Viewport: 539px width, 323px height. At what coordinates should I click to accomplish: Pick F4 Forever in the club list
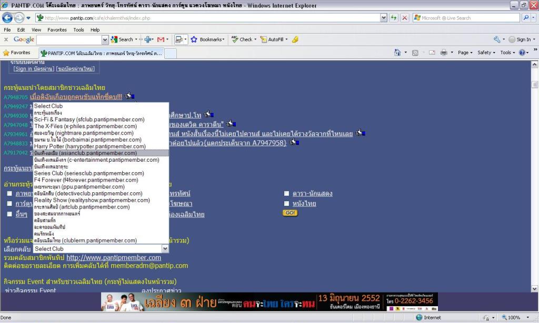tap(101, 180)
